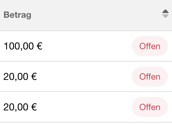Select the 20,00 € amount in middle row
Screen dimensions: 172x125
click(20, 76)
